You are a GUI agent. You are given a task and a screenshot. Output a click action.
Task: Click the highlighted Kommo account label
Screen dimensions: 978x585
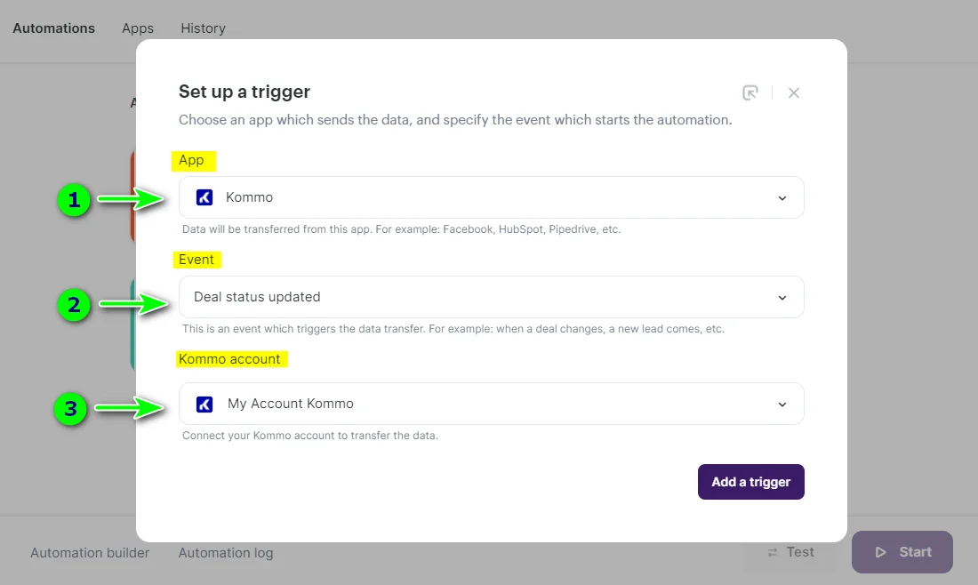pyautogui.click(x=230, y=359)
